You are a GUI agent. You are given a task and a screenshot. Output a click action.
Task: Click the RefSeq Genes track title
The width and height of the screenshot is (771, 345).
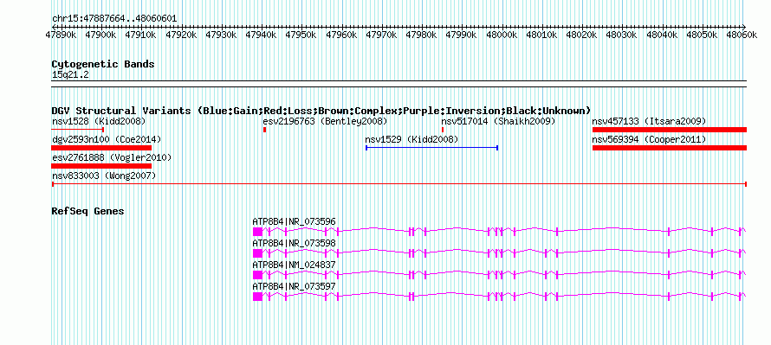click(88, 212)
